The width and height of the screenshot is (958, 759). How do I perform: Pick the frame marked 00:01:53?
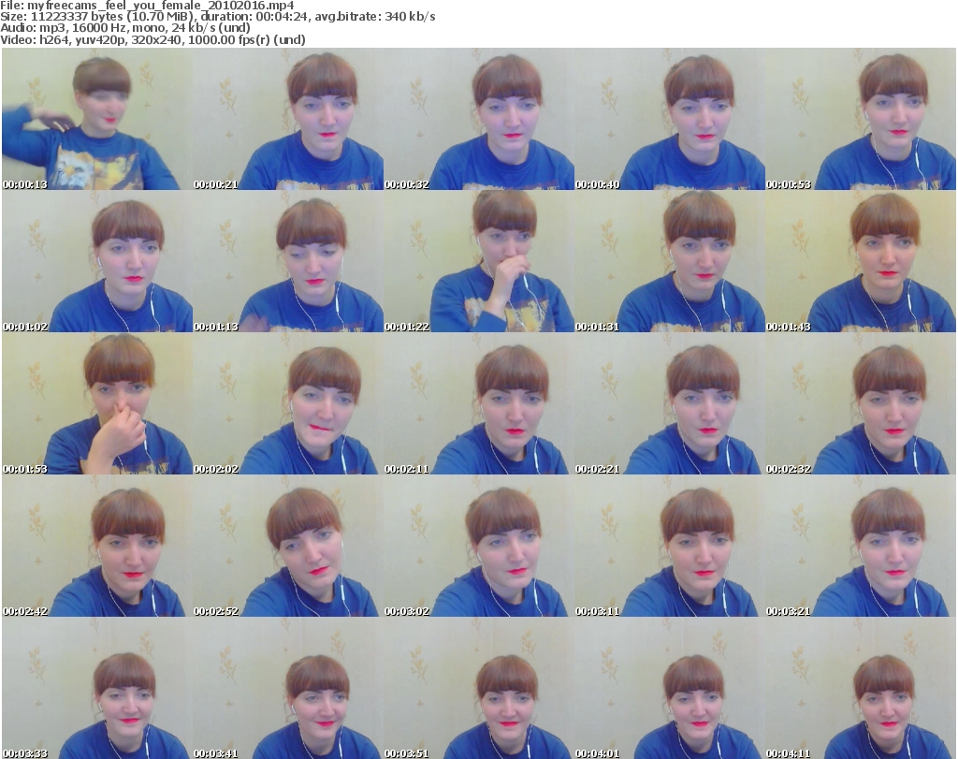(97, 404)
